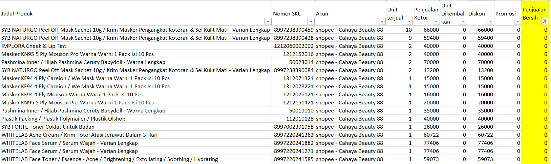Open the Promosi column filter dropdown

point(517,22)
